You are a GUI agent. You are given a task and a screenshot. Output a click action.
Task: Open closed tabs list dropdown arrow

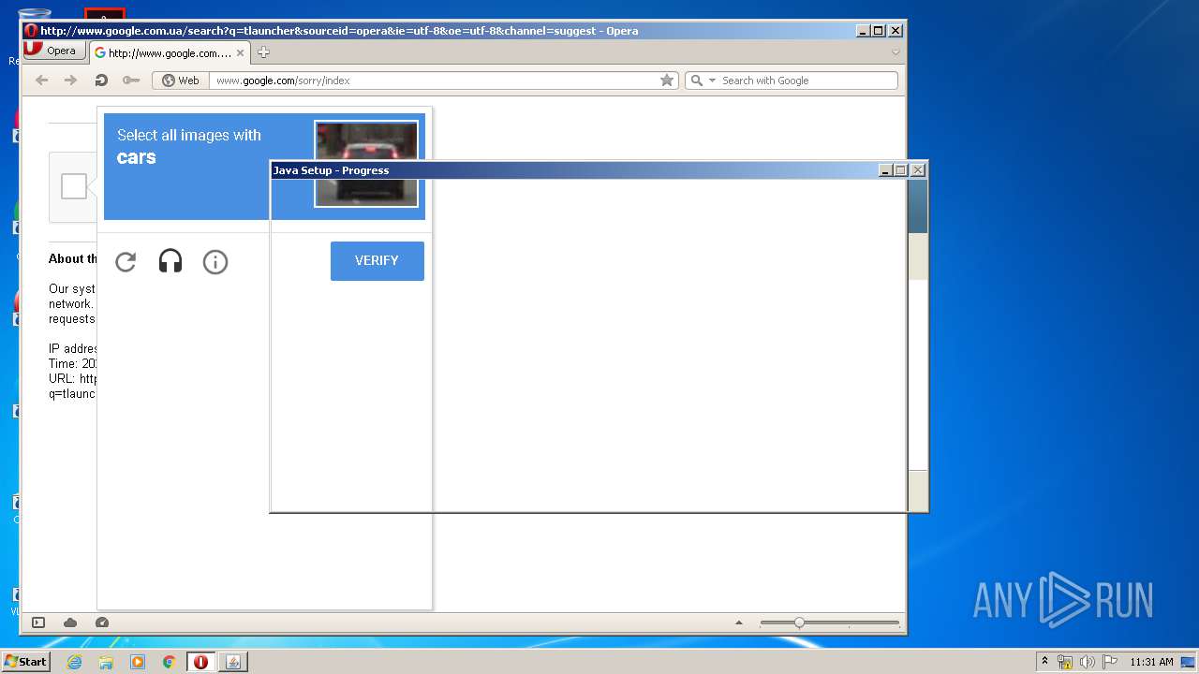896,52
